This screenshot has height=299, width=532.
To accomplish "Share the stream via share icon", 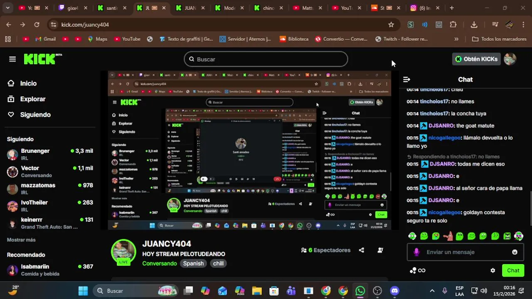I will pos(361,250).
